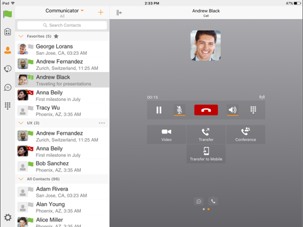Collapse the Favorites (5) group

point(21,36)
